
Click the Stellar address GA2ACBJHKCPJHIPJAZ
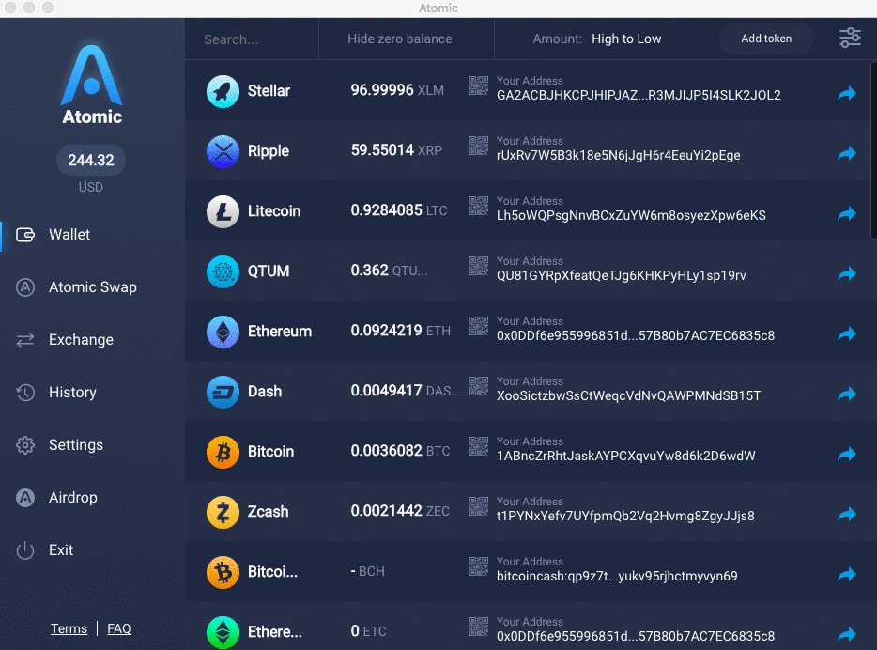[x=639, y=95]
